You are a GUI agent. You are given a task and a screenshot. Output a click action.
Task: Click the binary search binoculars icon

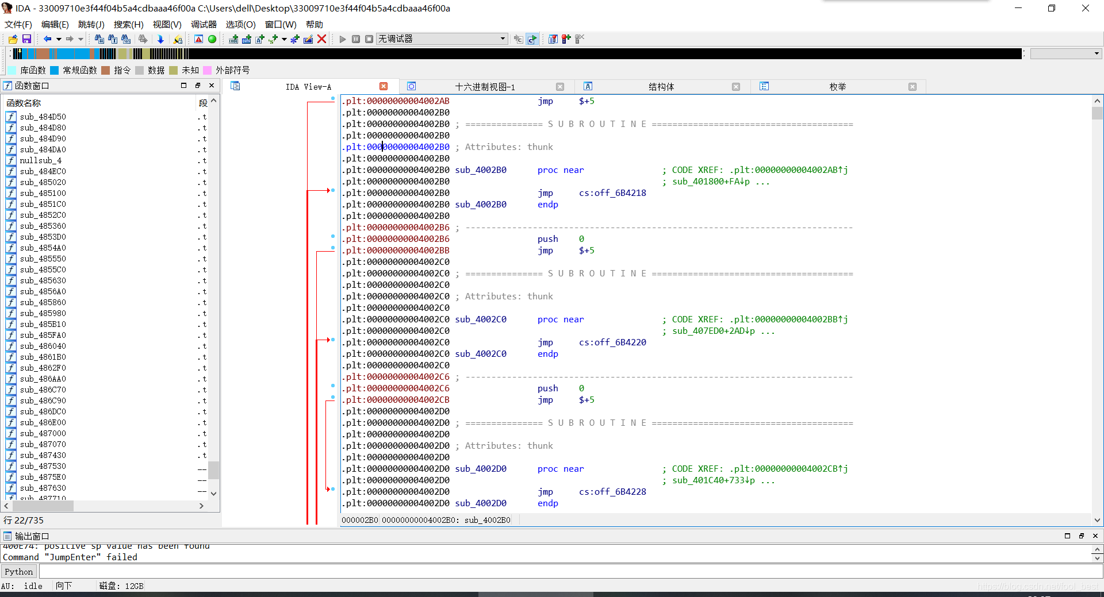click(x=126, y=39)
